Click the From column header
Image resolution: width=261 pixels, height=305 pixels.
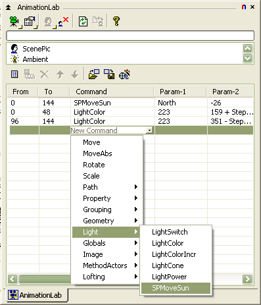tap(23, 92)
